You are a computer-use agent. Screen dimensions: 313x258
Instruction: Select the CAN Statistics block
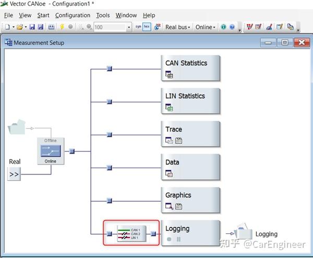(x=190, y=68)
